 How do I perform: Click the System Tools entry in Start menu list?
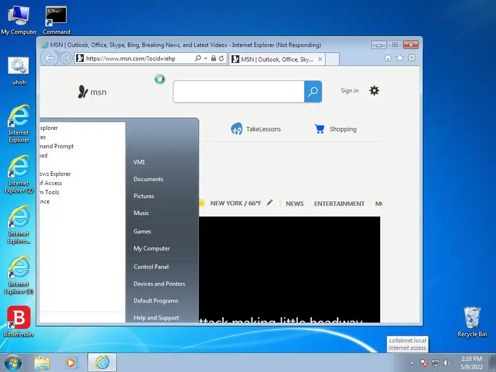pos(50,192)
